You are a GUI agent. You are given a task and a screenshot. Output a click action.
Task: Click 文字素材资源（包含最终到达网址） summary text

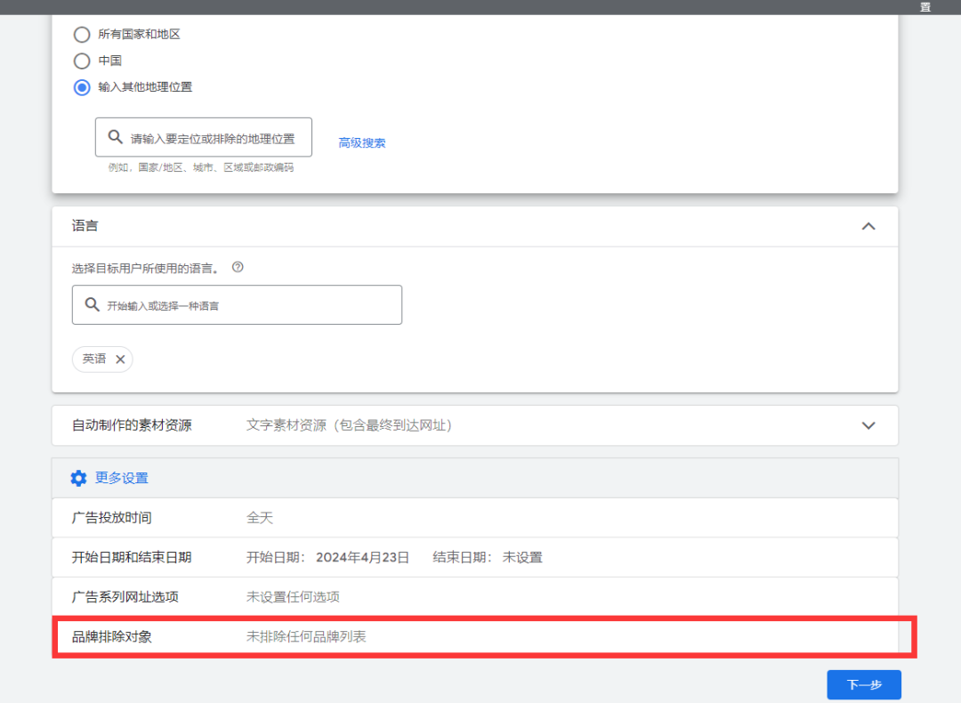(349, 425)
